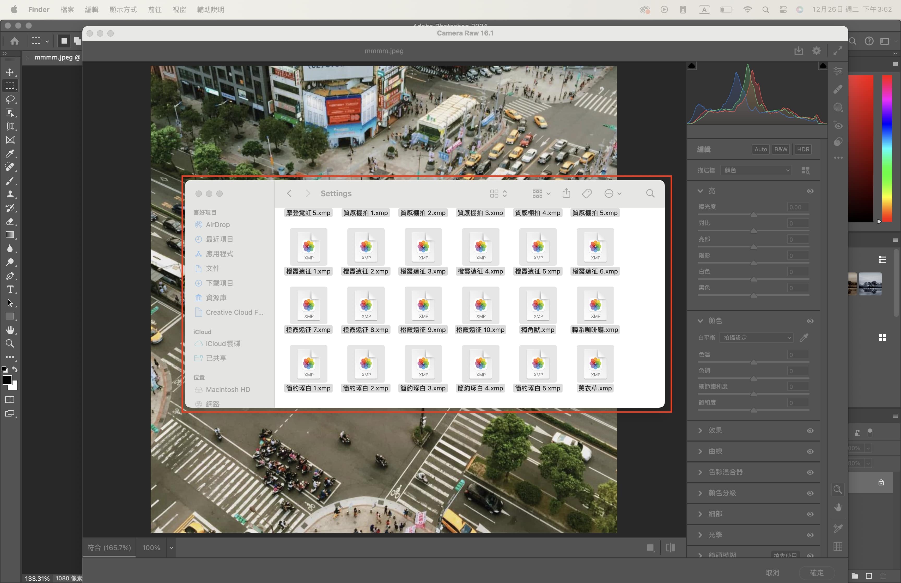Click Camera Raw save image icon
The height and width of the screenshot is (583, 901).
point(798,51)
